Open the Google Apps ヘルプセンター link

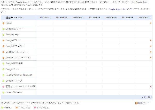pyautogui.click(x=121, y=9)
